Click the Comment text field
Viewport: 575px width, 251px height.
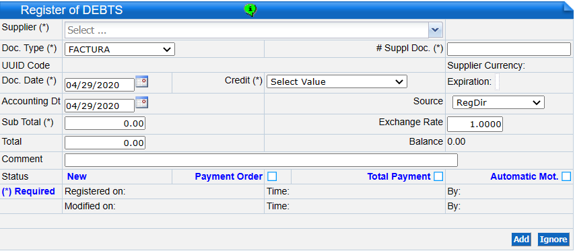tap(261, 160)
